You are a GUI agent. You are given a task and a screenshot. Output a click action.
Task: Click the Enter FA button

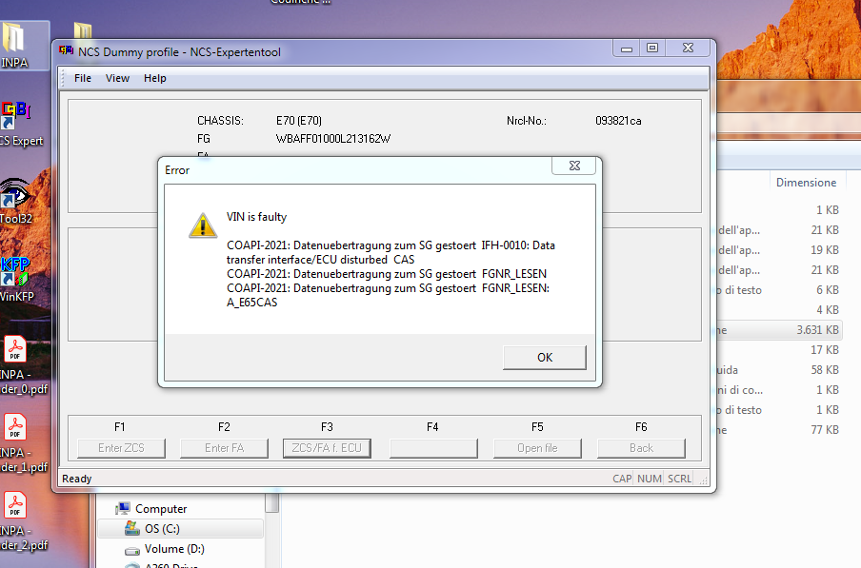point(224,448)
